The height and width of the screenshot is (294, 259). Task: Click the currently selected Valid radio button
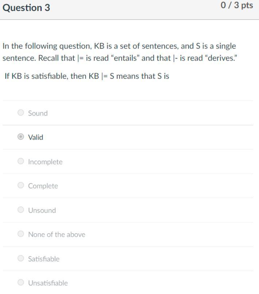(21, 137)
